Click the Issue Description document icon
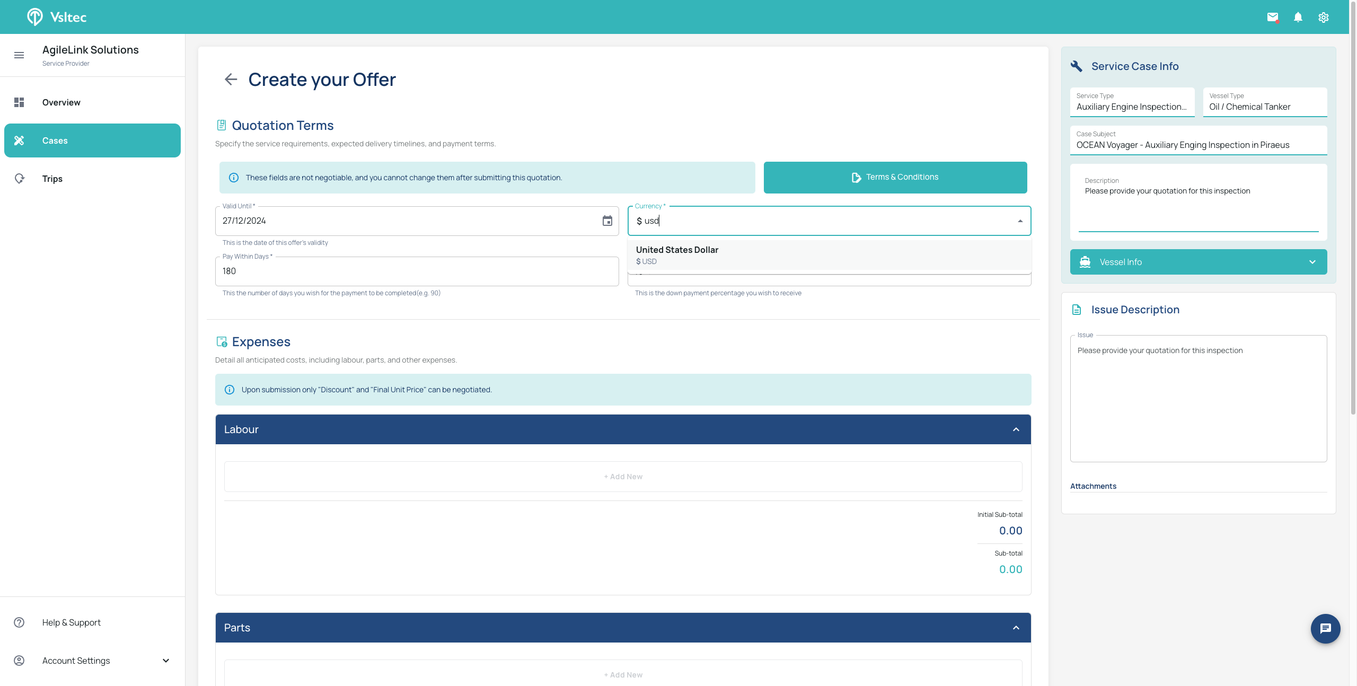 click(1077, 310)
